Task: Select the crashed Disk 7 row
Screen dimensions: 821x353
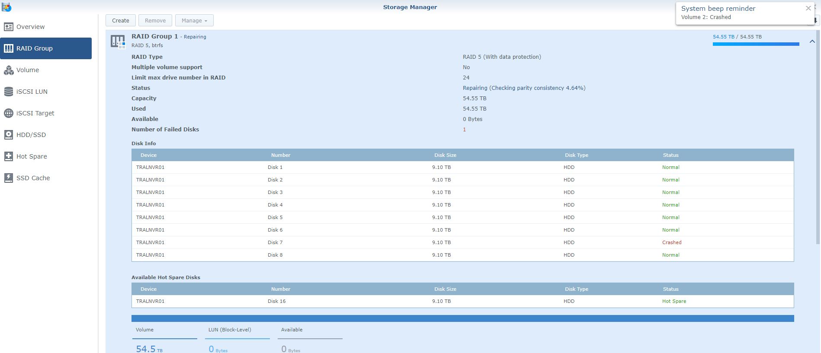Action: [462, 242]
